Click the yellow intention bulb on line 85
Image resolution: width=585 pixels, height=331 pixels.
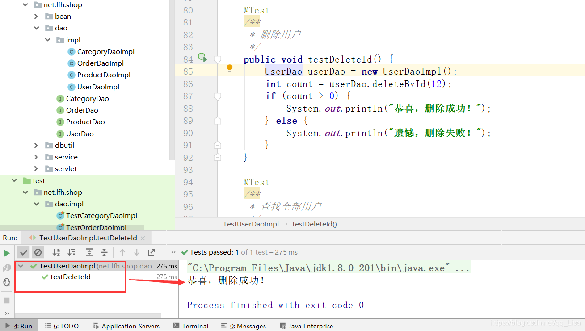pos(230,69)
